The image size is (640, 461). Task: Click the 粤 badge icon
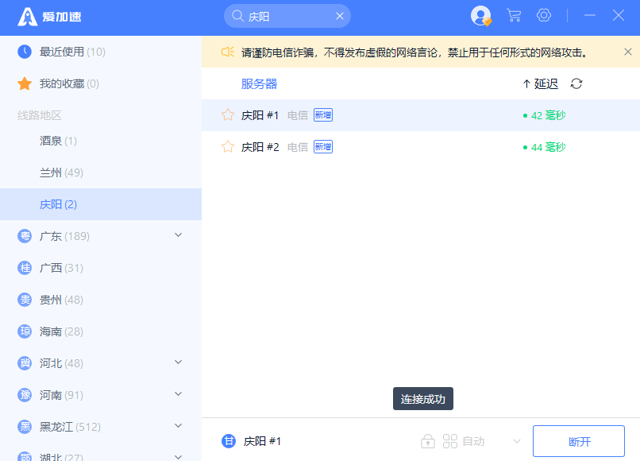click(25, 236)
